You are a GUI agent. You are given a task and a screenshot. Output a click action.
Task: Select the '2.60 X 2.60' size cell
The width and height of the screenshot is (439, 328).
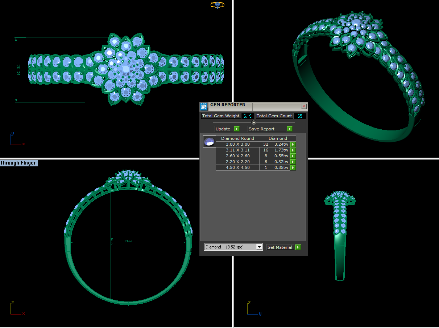pos(238,156)
